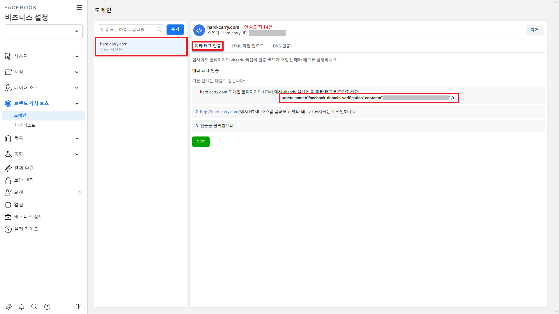Switch to HTML 파일 업로드 tab
Viewport: 559px width, 314px height.
(x=247, y=46)
